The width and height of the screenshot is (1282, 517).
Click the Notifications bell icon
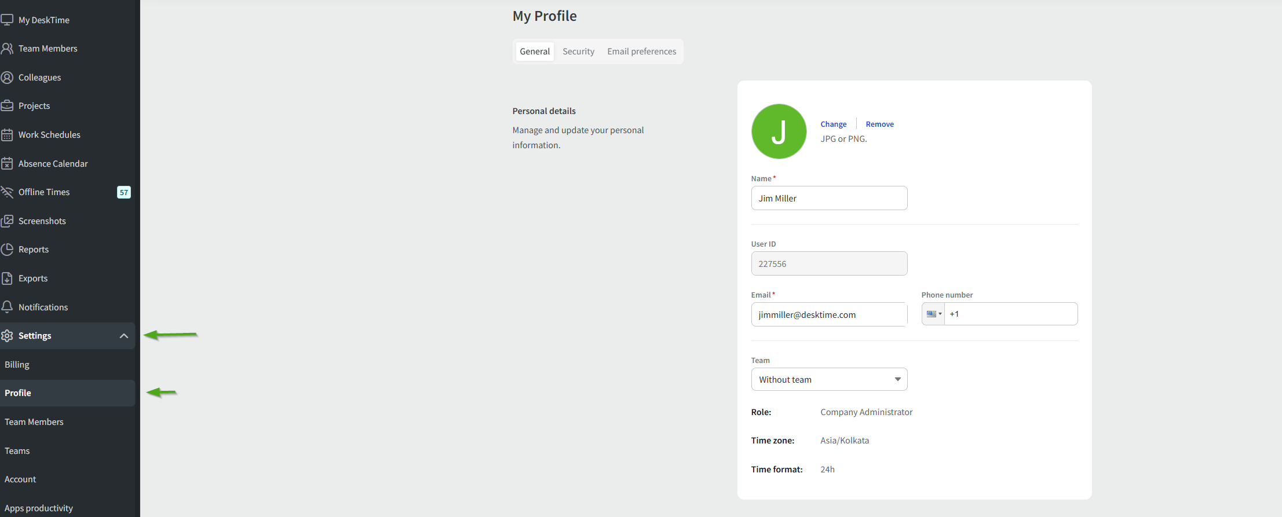pyautogui.click(x=7, y=307)
